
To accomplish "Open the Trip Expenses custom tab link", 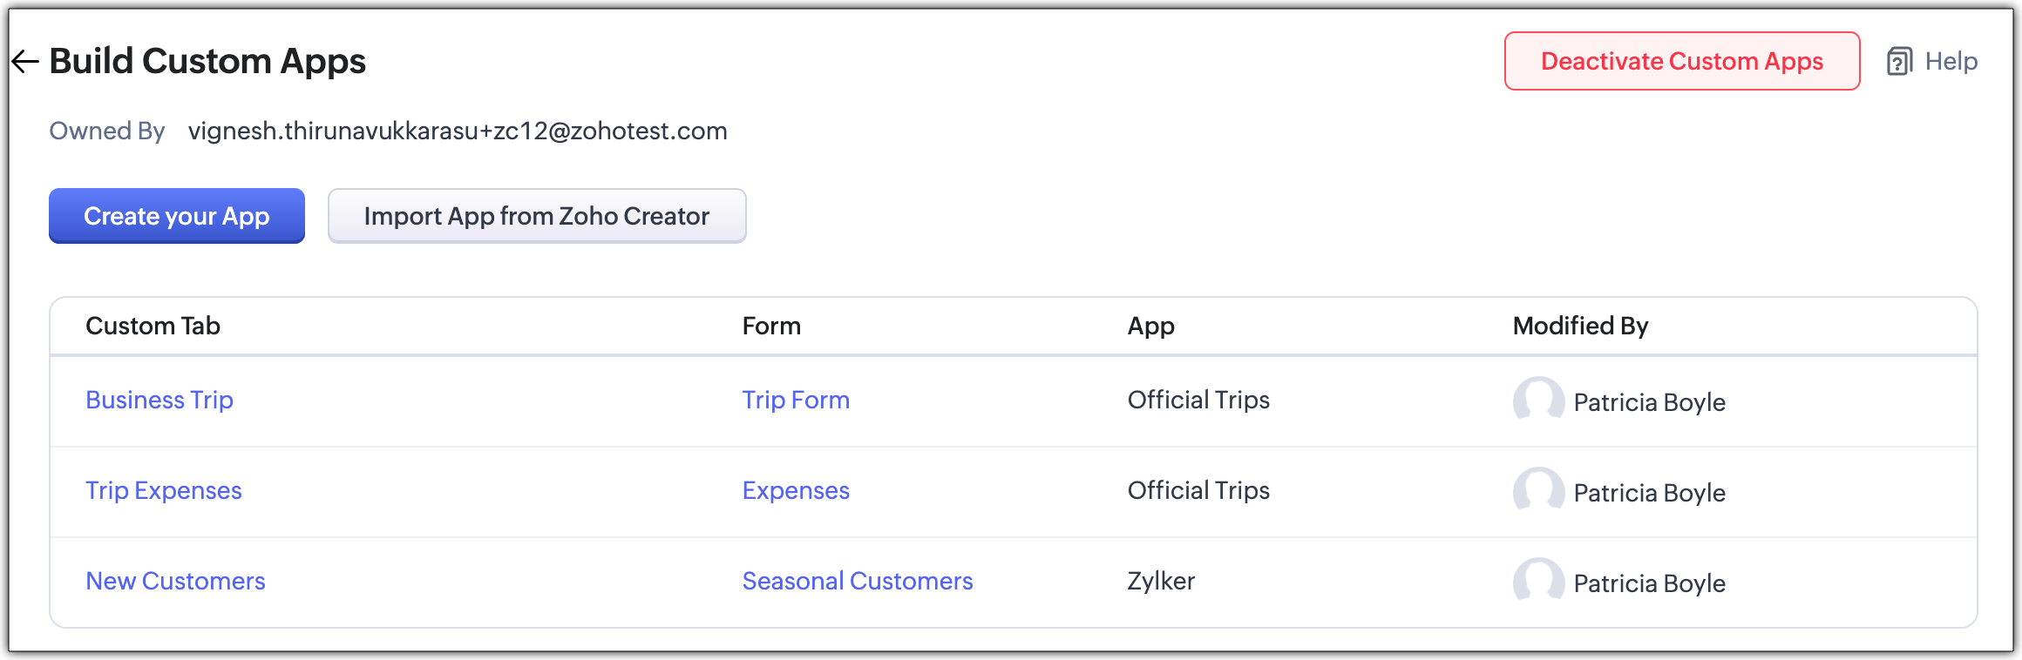I will (x=164, y=490).
